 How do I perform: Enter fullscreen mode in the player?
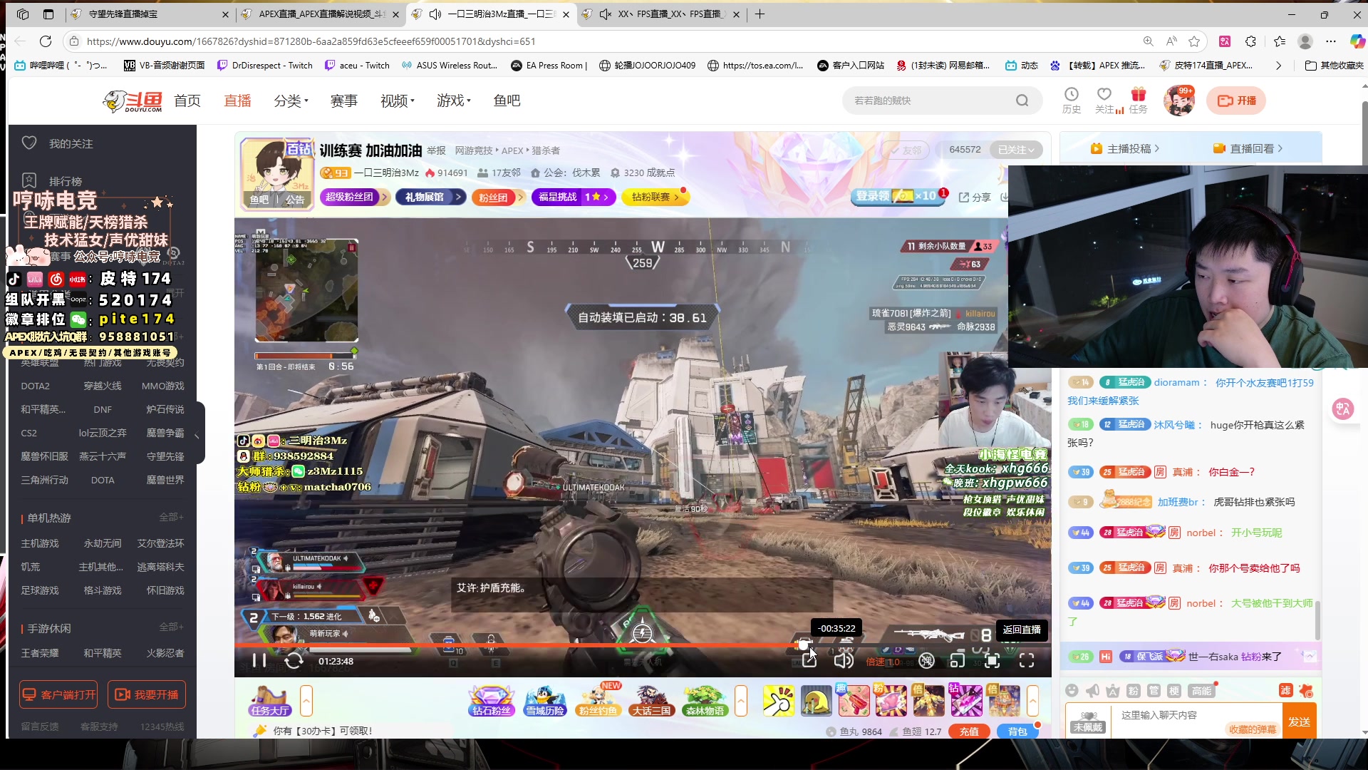(x=1027, y=661)
